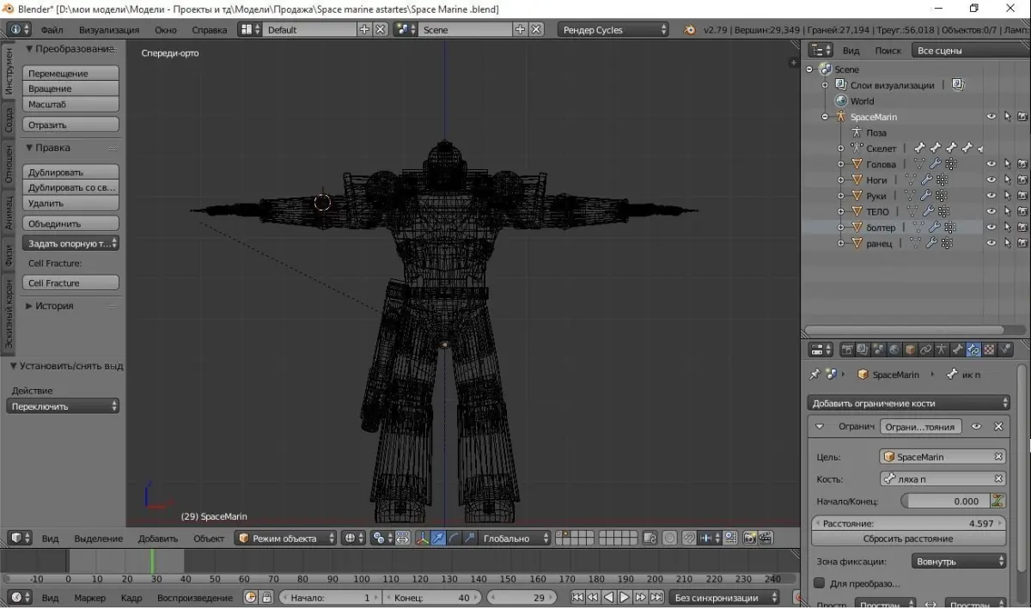This screenshot has height=609, width=1031.
Task: Click the Конец end frame field
Action: (433, 597)
